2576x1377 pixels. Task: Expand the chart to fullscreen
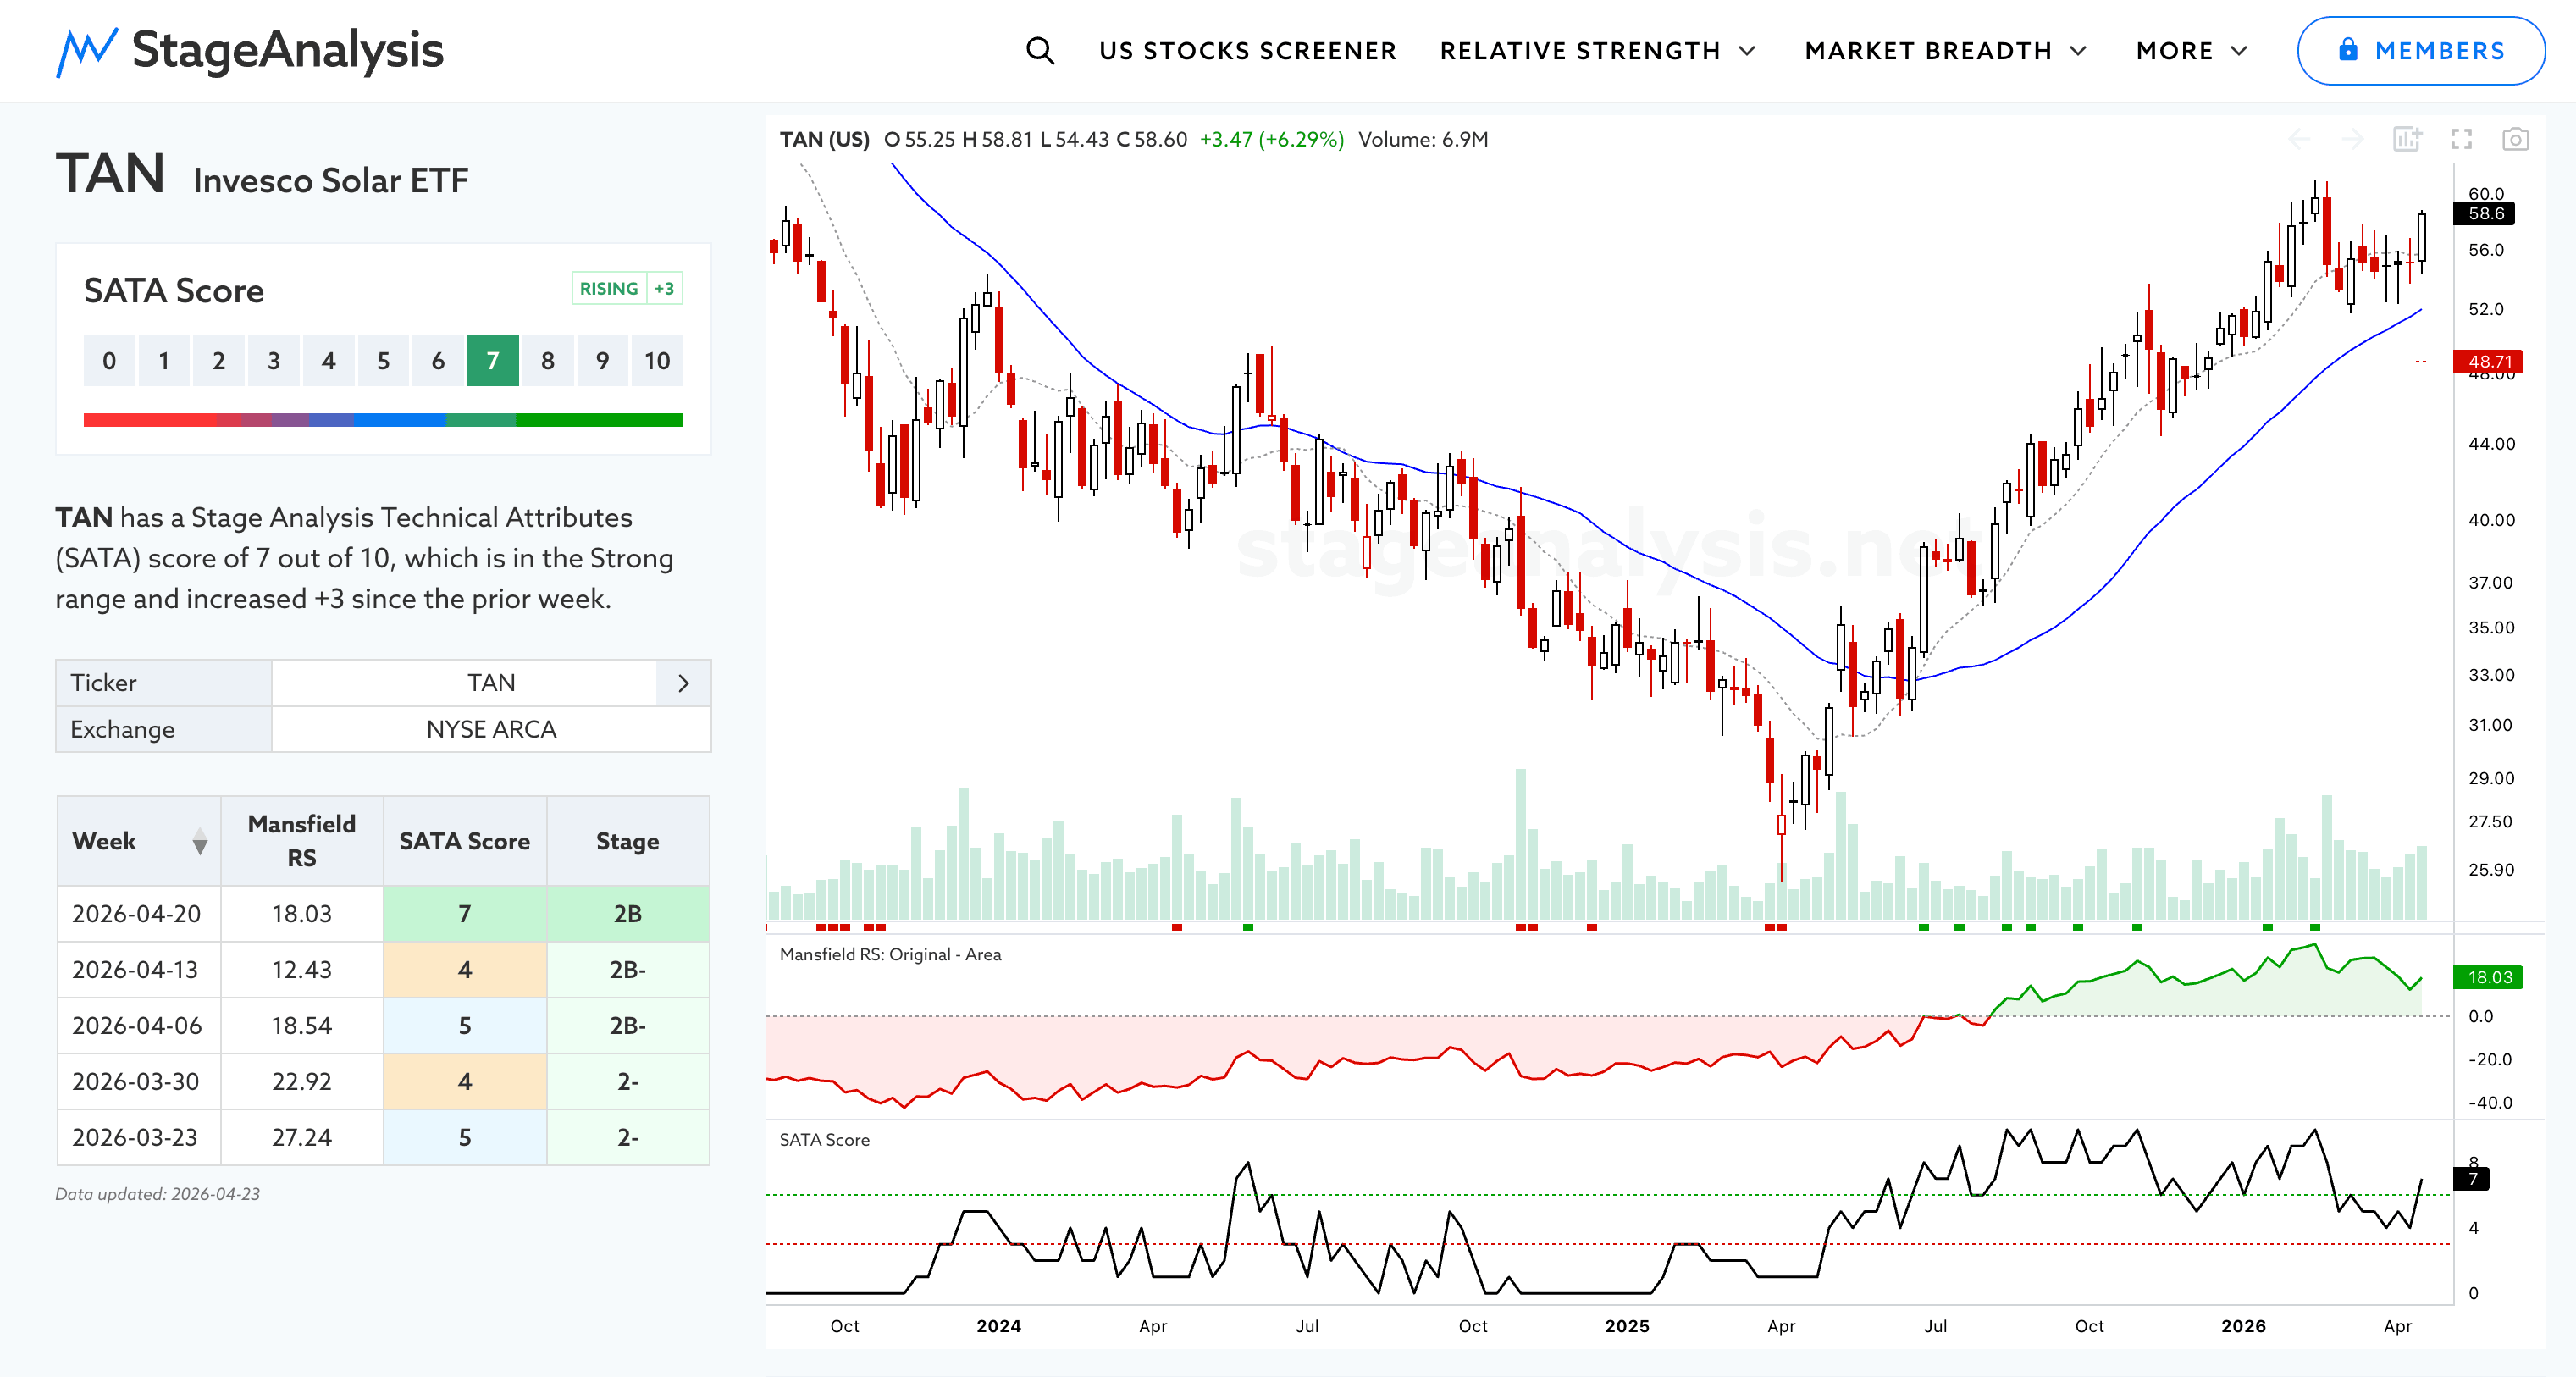coord(2461,139)
